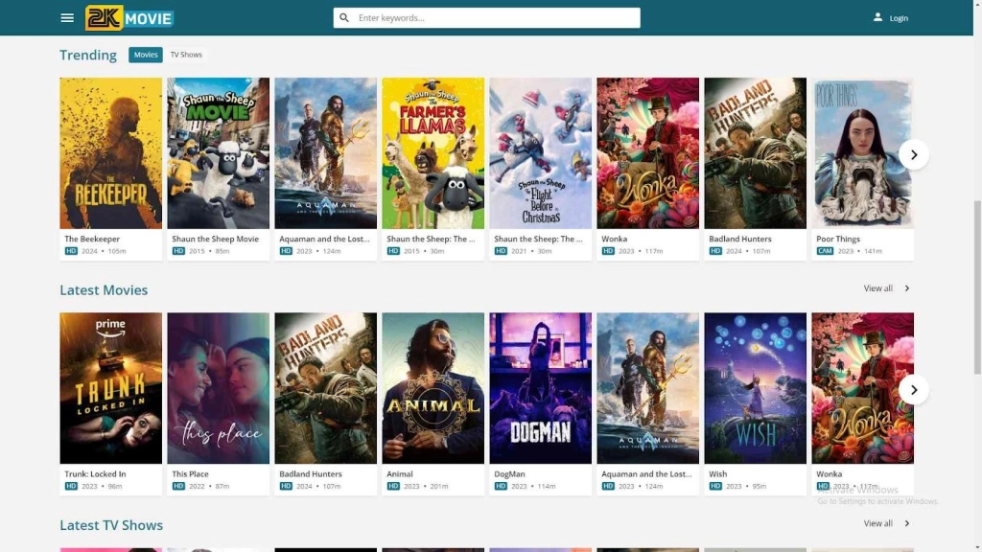Click the user profile icon
982x552 pixels.
tap(877, 17)
